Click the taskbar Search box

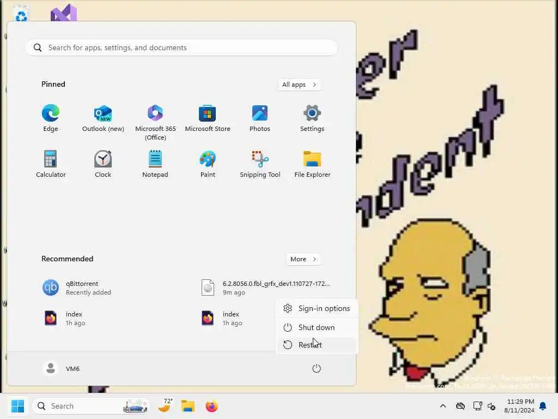[91, 406]
